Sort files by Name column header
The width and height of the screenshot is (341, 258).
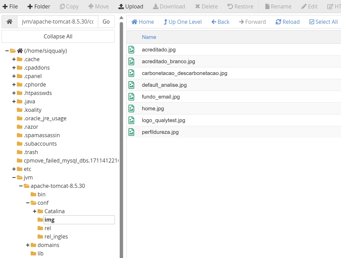pos(149,37)
